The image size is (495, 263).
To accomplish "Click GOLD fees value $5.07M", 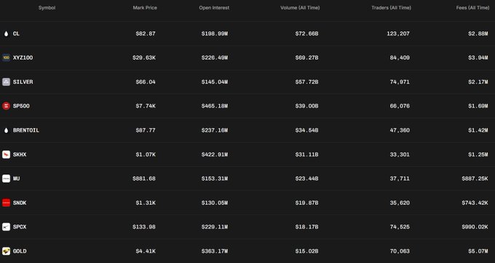I will point(478,251).
